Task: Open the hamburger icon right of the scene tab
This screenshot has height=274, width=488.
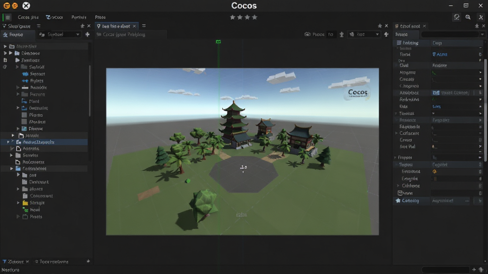Action: coord(144,26)
